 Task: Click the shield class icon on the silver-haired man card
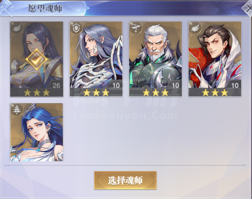76,28
